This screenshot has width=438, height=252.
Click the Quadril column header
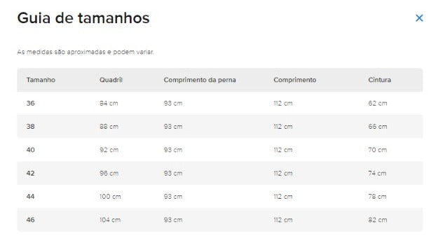pos(111,80)
